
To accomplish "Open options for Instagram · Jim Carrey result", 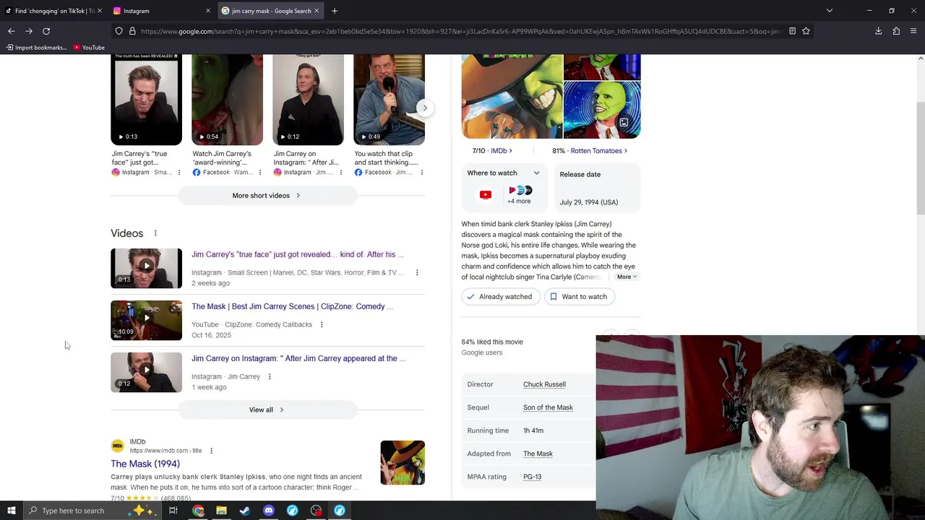I will click(x=270, y=377).
